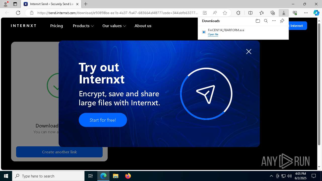
Task: Close the Try out Internxt popup
Action: pyautogui.click(x=249, y=52)
